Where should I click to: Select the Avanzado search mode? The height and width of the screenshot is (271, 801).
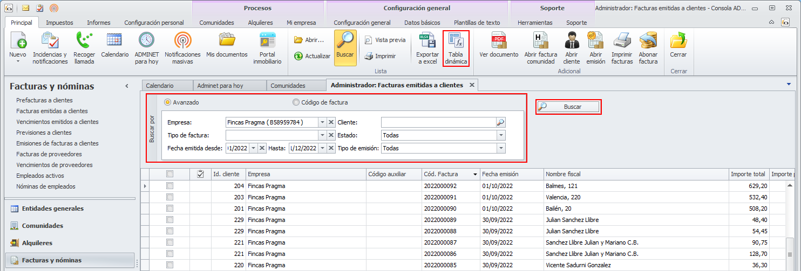(x=168, y=102)
